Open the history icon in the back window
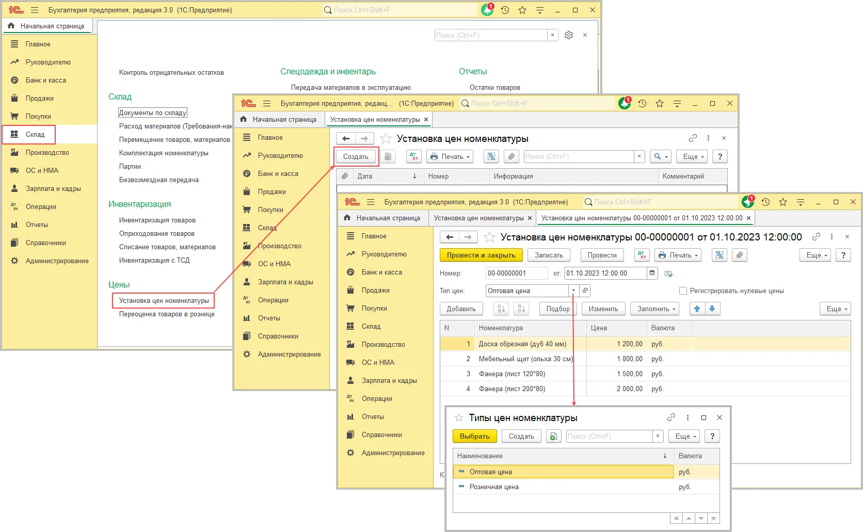The height and width of the screenshot is (532, 863). [x=505, y=10]
